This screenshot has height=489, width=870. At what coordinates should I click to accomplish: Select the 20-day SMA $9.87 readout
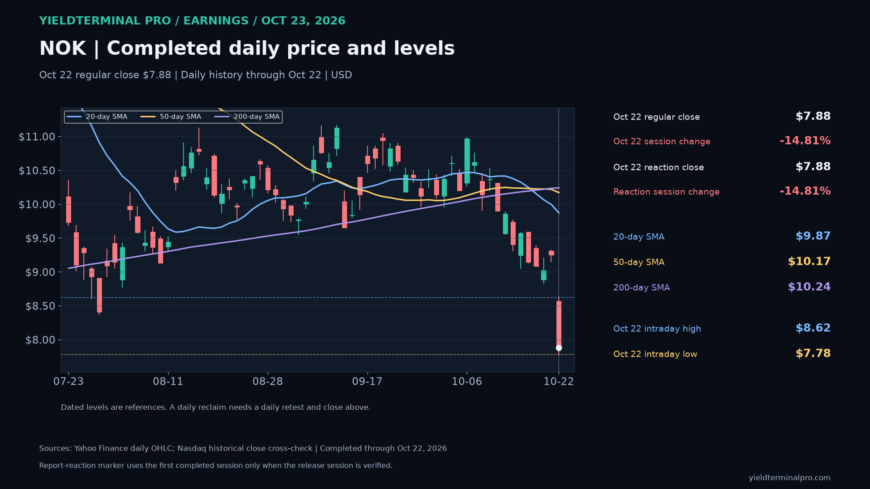pyautogui.click(x=813, y=236)
